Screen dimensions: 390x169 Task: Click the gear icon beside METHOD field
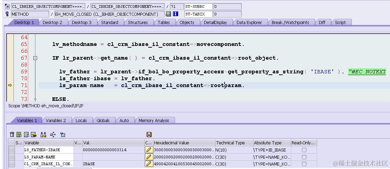pos(7,14)
